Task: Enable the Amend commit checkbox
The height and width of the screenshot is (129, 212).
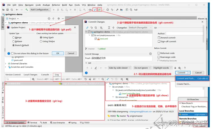Action: (x=159, y=38)
